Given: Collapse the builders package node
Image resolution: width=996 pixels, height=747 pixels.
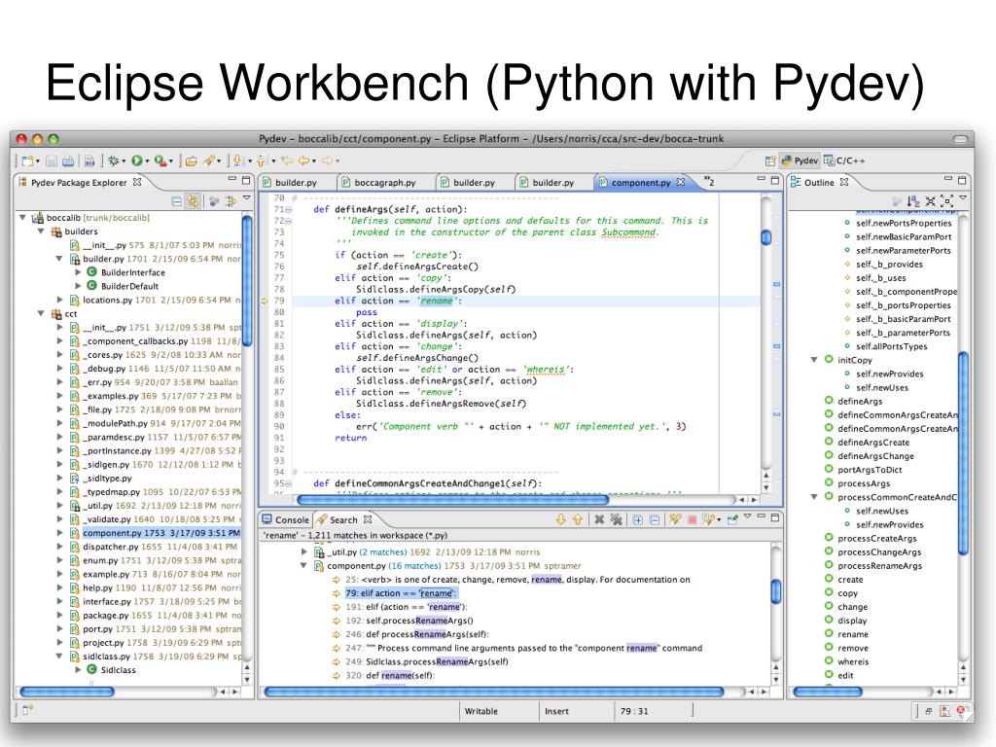Looking at the screenshot, I should point(41,231).
